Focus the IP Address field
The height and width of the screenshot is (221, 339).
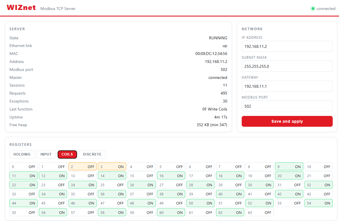click(x=287, y=46)
